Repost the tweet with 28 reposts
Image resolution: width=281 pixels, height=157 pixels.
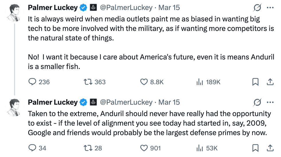[87, 148]
